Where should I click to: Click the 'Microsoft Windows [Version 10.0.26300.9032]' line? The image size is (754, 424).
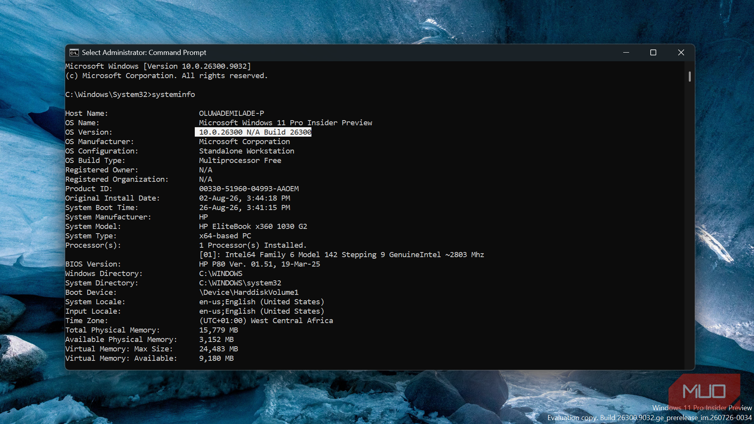tap(158, 66)
